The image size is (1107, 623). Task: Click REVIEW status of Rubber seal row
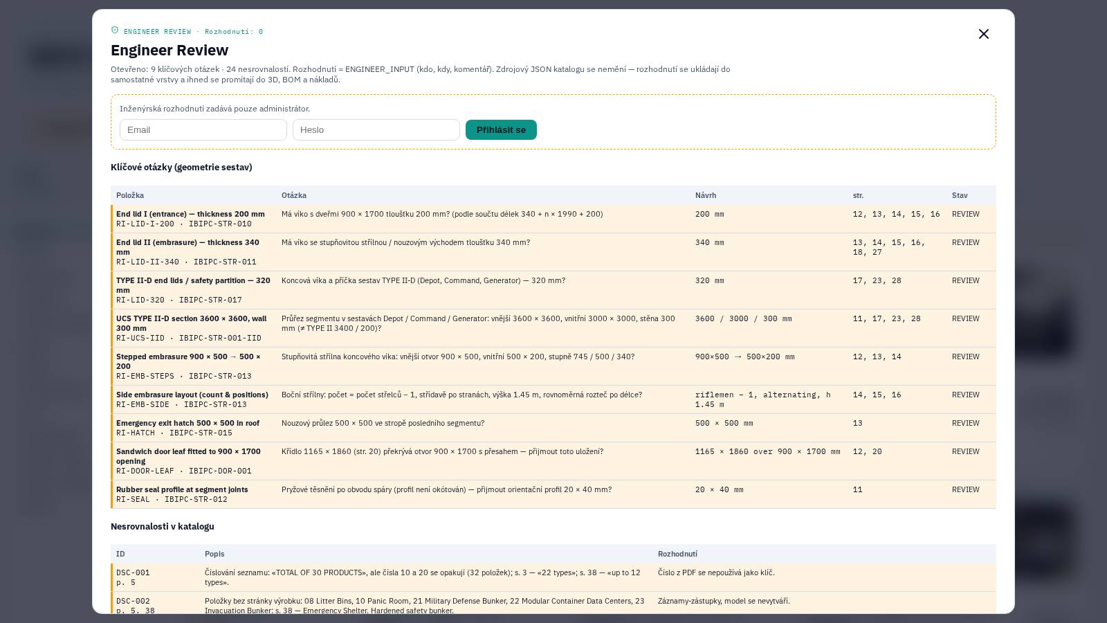966,489
